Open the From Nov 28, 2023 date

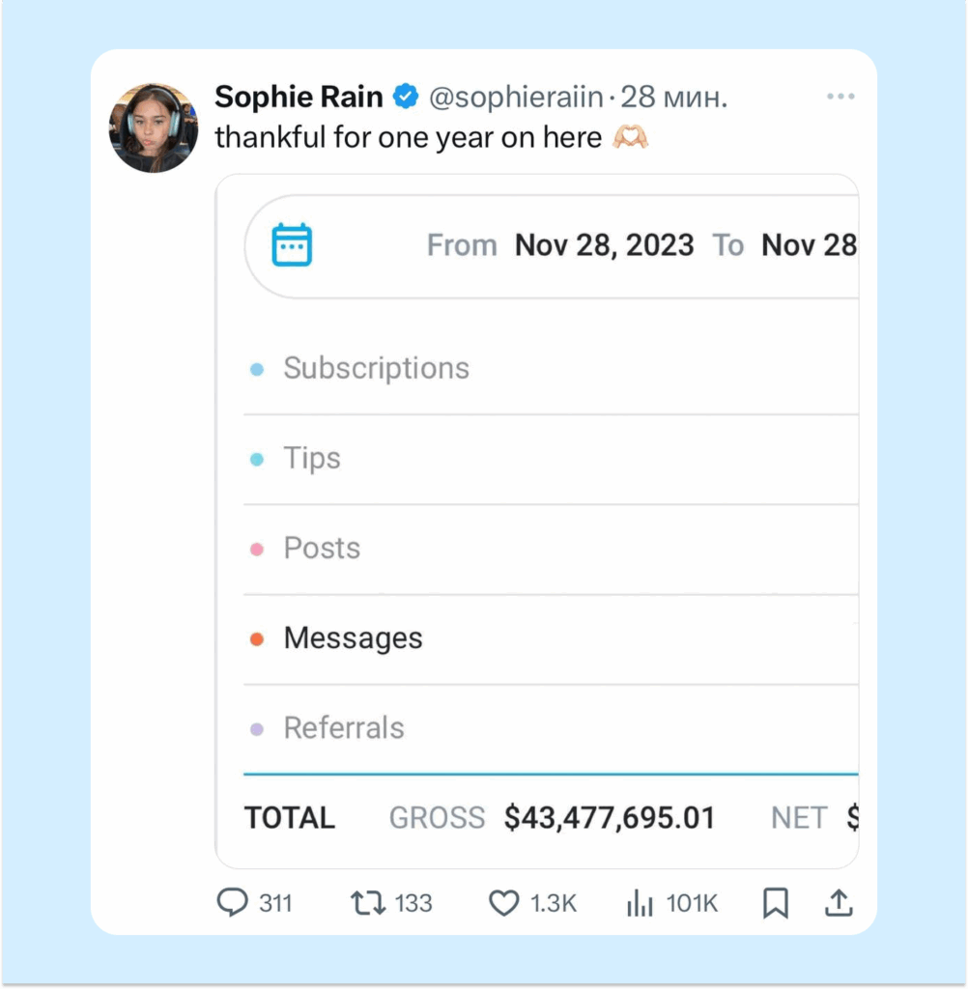[x=604, y=245]
